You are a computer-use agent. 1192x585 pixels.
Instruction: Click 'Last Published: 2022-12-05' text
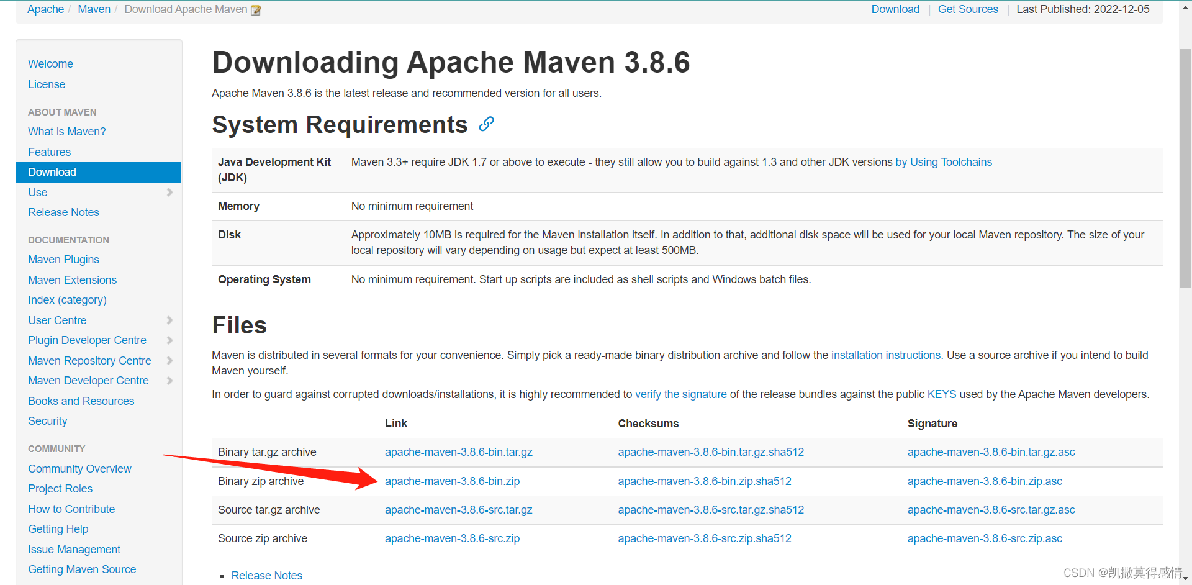point(1083,9)
